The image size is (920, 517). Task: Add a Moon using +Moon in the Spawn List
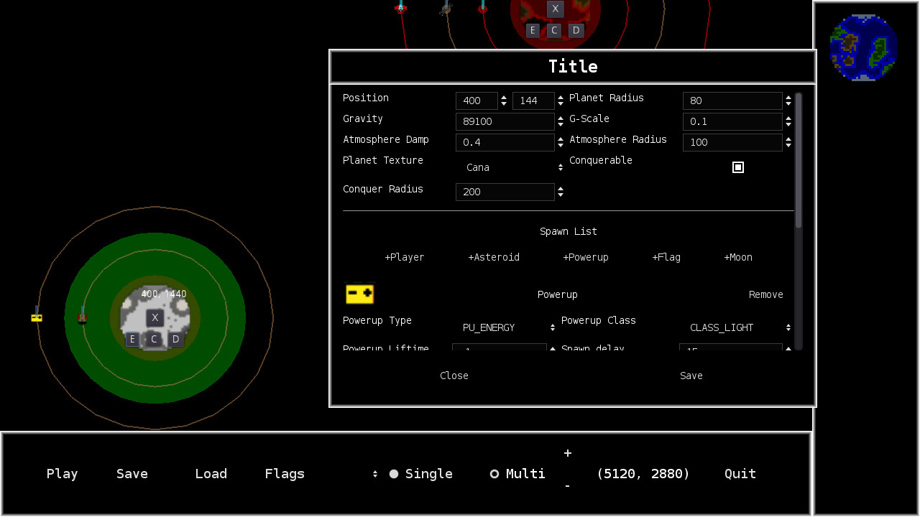pyautogui.click(x=737, y=257)
